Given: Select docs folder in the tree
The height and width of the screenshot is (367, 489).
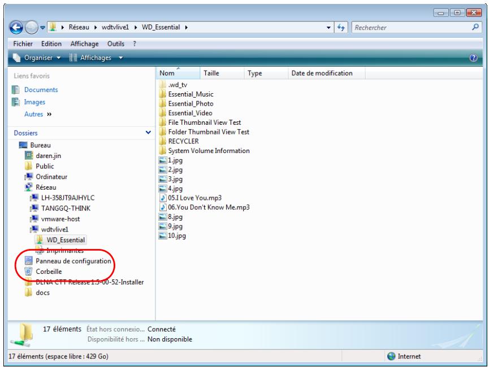Looking at the screenshot, I should (43, 293).
